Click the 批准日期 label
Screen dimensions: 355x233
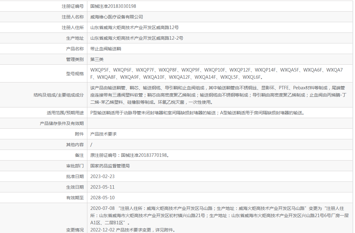(75, 176)
